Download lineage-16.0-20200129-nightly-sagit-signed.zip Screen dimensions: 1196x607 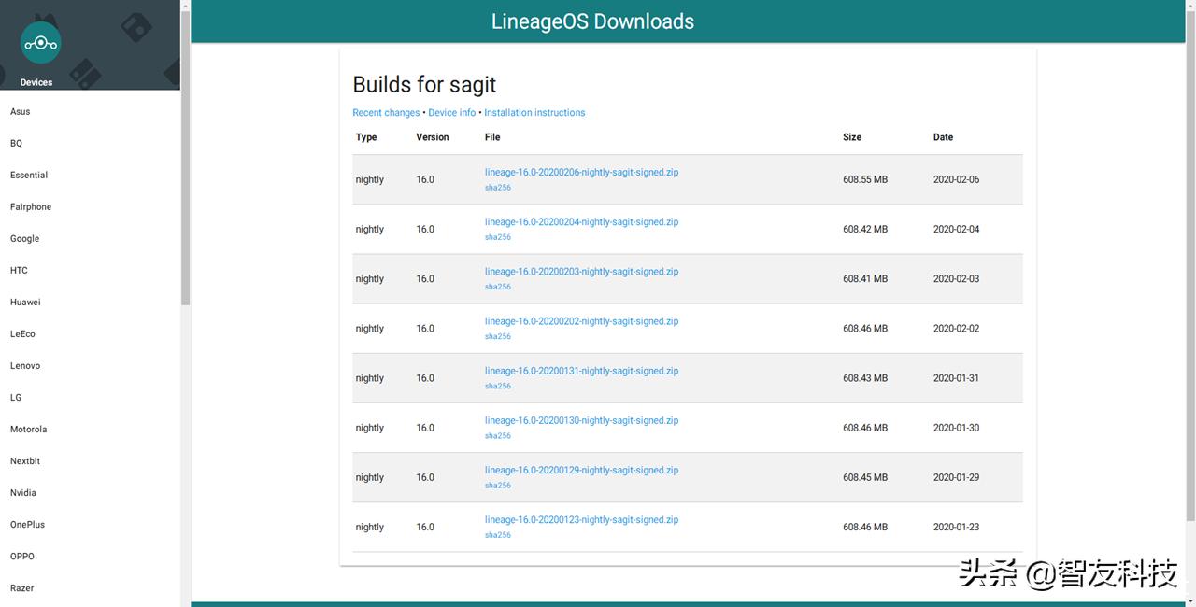coord(581,470)
